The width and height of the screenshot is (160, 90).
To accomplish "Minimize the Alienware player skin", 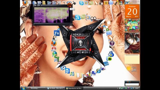I will point(84,34).
